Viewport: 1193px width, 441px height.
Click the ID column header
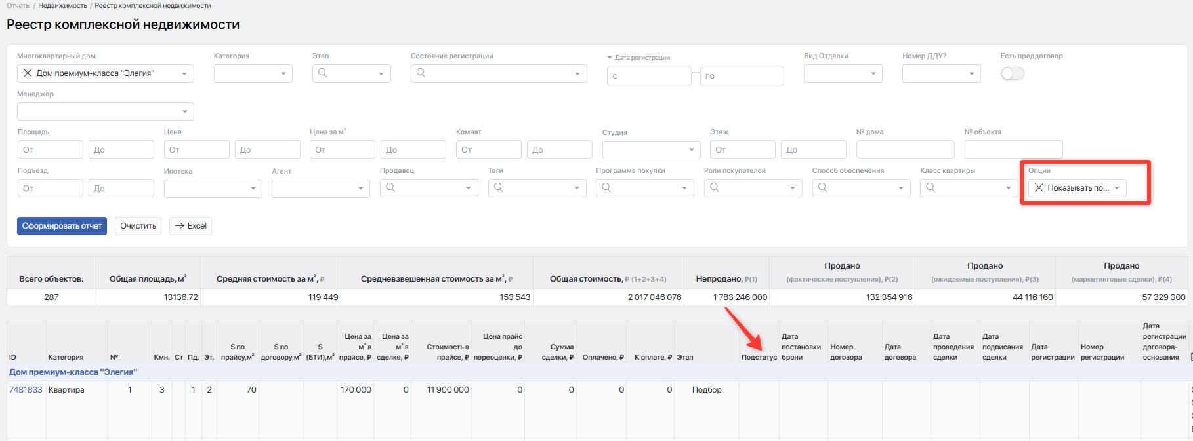coord(12,357)
